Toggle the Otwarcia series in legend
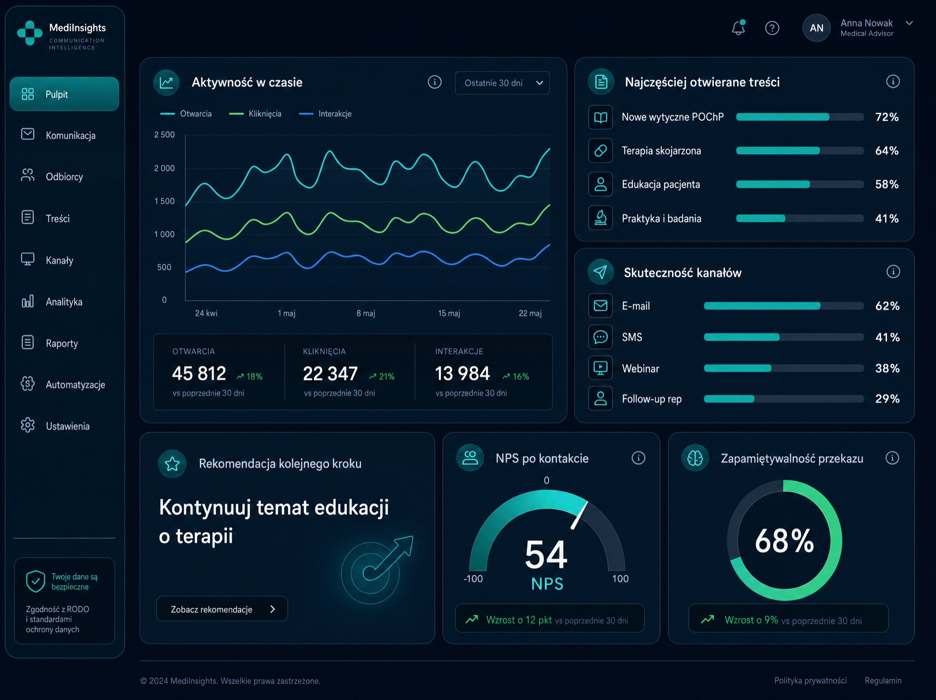The width and height of the screenshot is (936, 700). point(186,114)
